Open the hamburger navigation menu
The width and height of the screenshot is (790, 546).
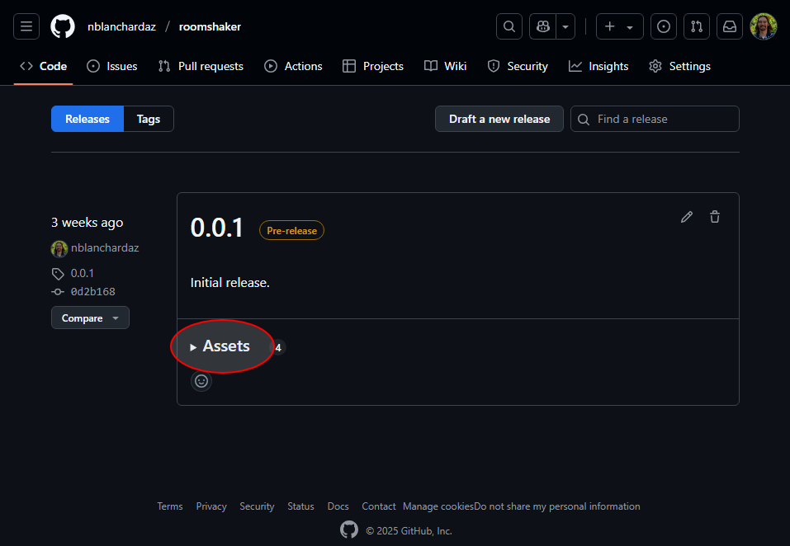[x=26, y=26]
